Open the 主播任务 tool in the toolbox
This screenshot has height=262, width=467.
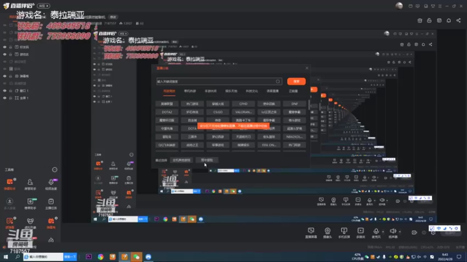51,203
